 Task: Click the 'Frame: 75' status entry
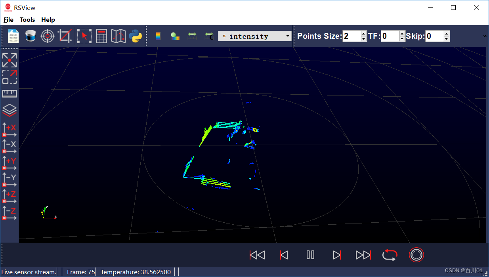(81, 272)
